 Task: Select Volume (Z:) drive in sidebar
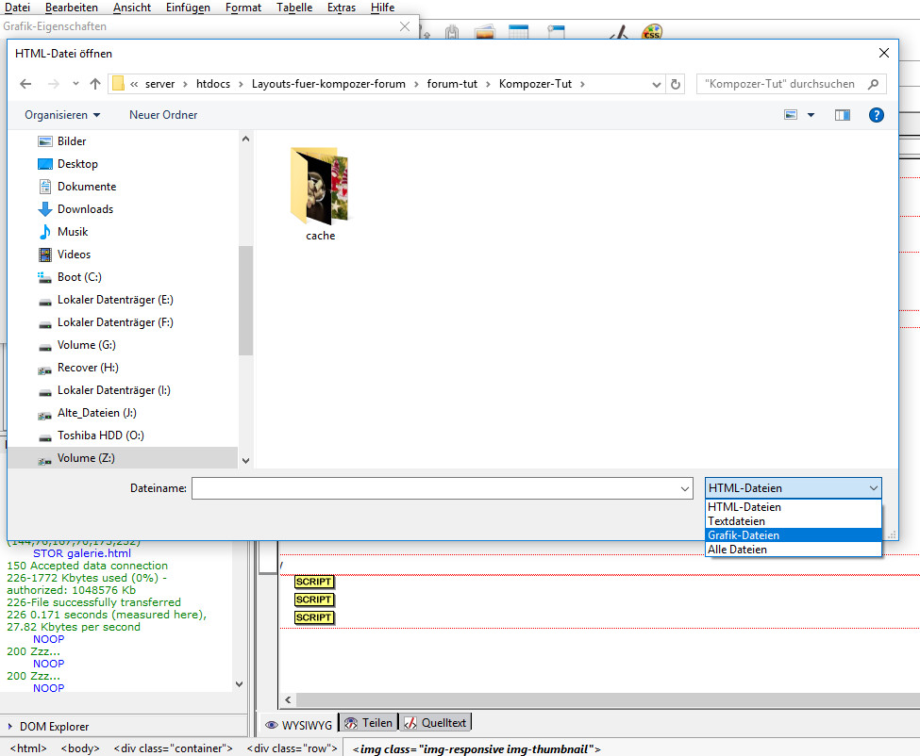tap(86, 458)
